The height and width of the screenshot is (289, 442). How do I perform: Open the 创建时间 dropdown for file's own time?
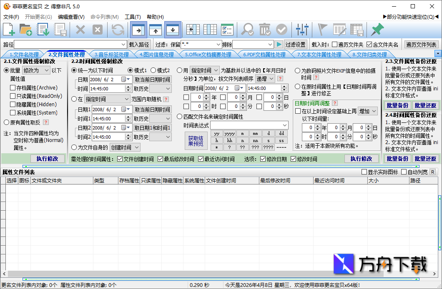click(x=125, y=147)
